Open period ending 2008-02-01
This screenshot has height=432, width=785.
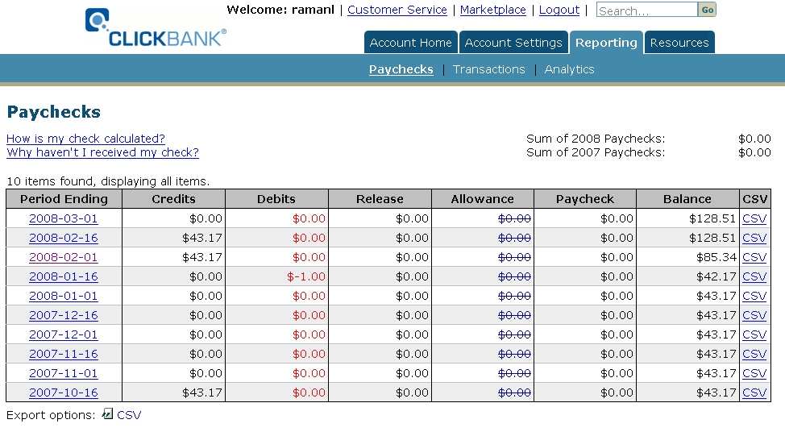[x=64, y=257]
